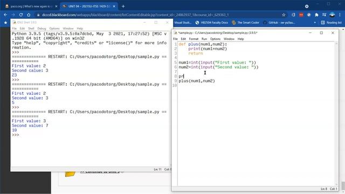Open the red extension icon in Chrome toolbar

coord(301,15)
